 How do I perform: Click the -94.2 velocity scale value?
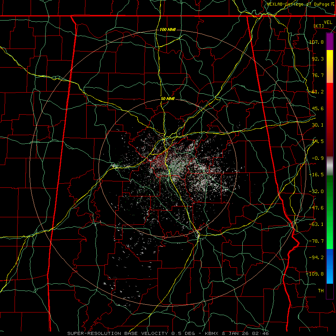click(x=316, y=257)
